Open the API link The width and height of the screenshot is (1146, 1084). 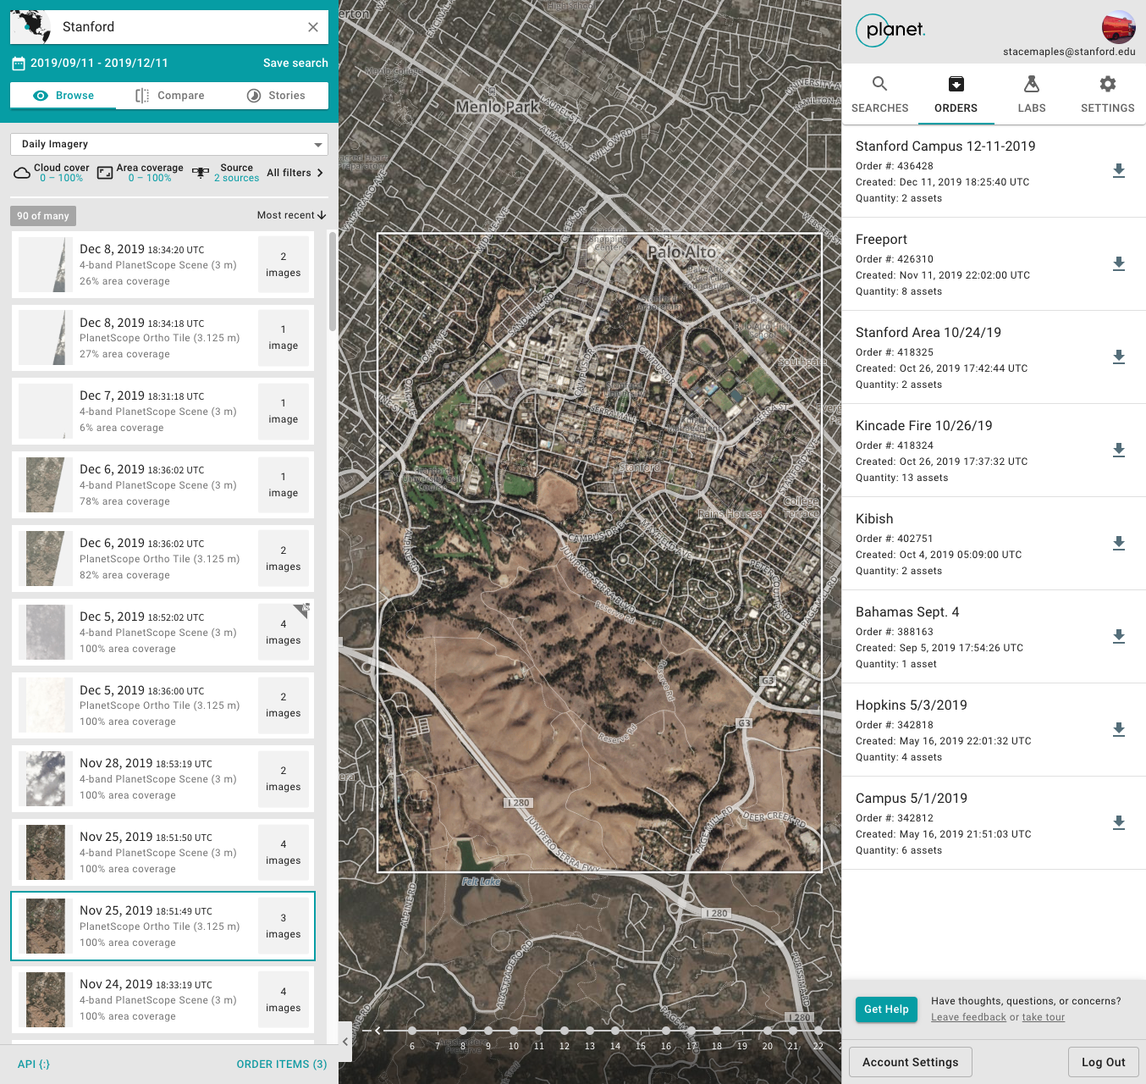(34, 1065)
